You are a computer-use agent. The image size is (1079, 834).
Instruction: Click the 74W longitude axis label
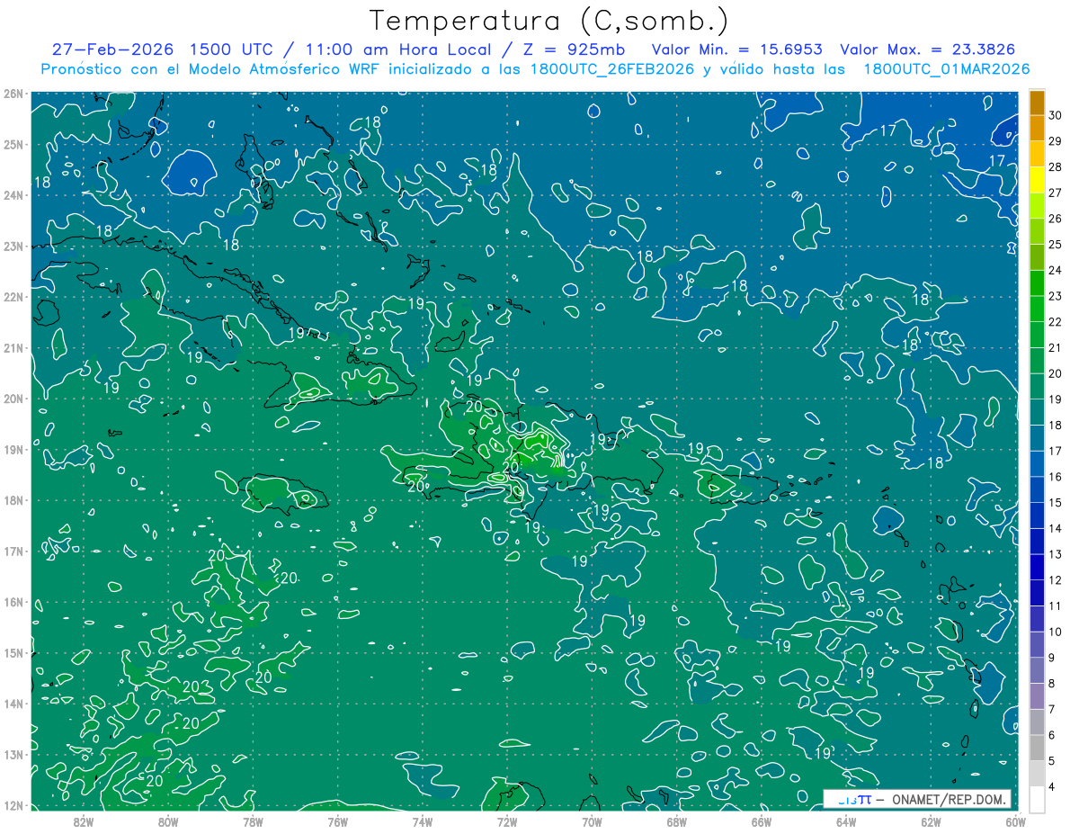[x=423, y=821]
